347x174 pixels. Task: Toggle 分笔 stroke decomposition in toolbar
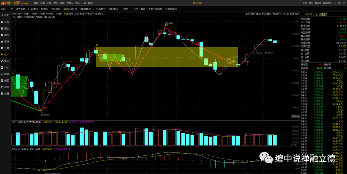3,9
